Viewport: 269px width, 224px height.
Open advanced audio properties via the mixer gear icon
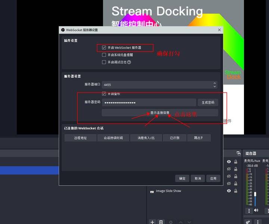[x=248, y=222]
